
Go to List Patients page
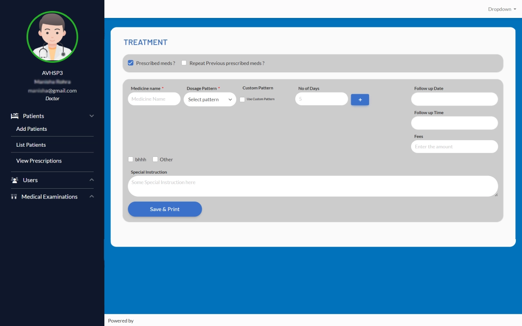(31, 145)
